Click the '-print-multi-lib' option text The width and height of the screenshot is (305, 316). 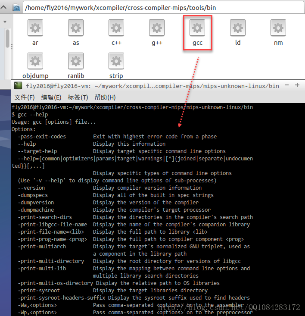[x=42, y=268]
